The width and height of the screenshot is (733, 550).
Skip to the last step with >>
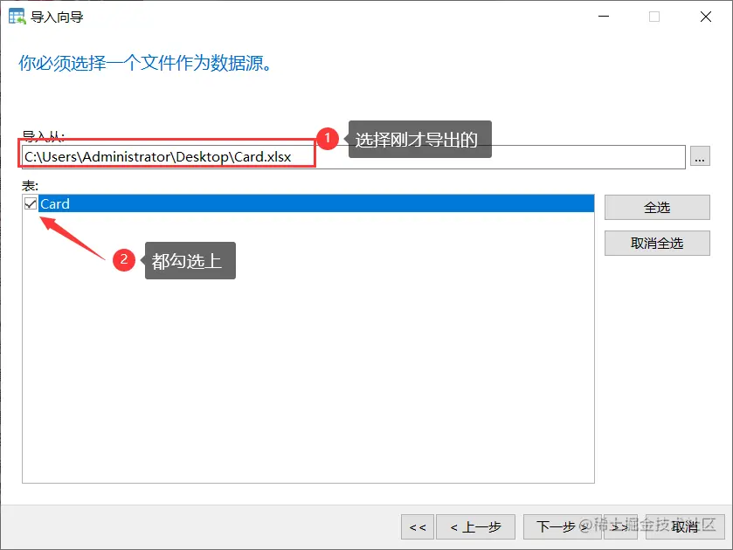click(x=621, y=526)
